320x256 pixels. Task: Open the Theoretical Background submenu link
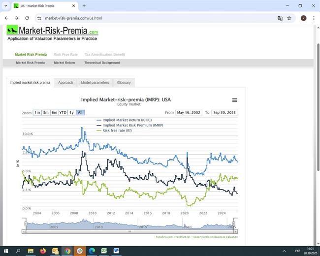(102, 63)
